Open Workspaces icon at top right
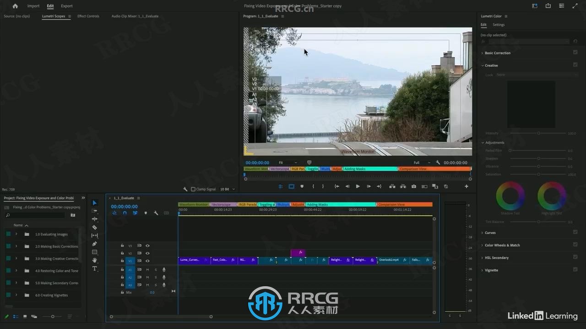This screenshot has height=329, width=586. [535, 6]
